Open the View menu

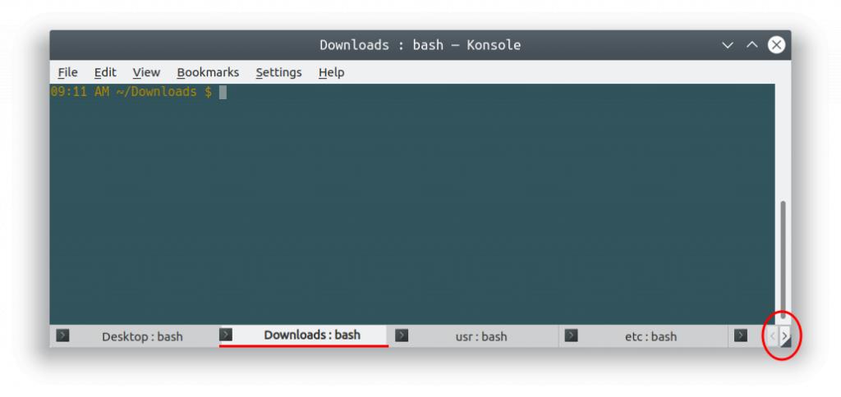pos(146,72)
